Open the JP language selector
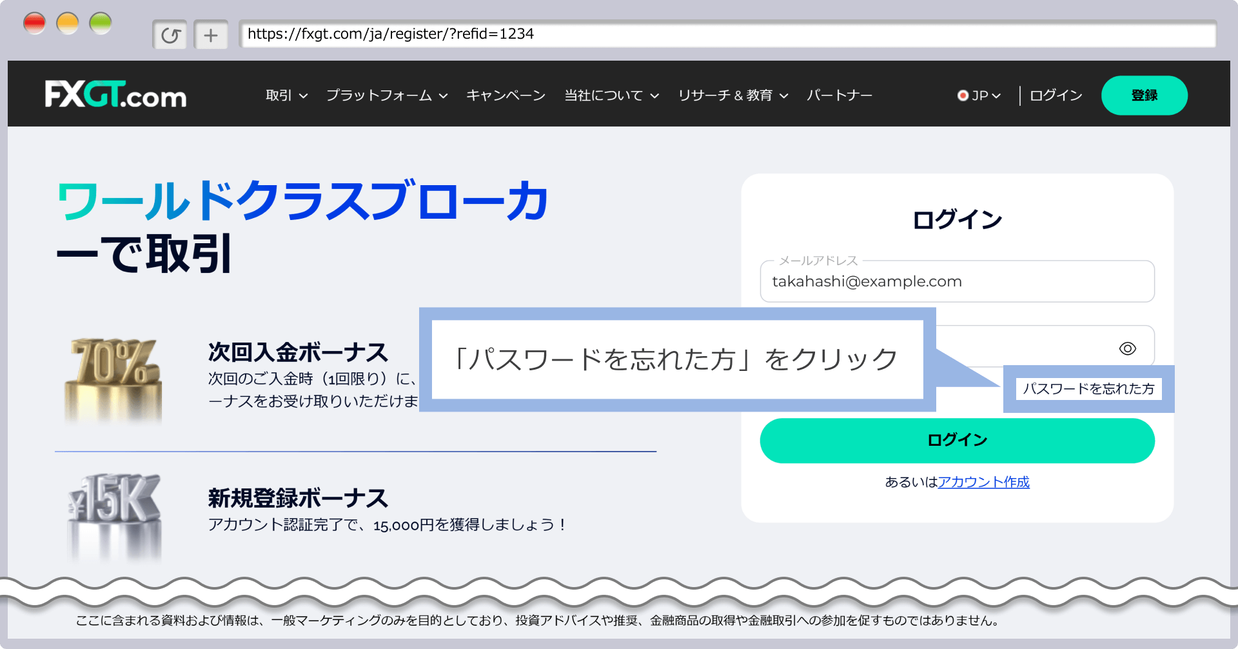Screen dimensions: 1238x649 point(979,95)
